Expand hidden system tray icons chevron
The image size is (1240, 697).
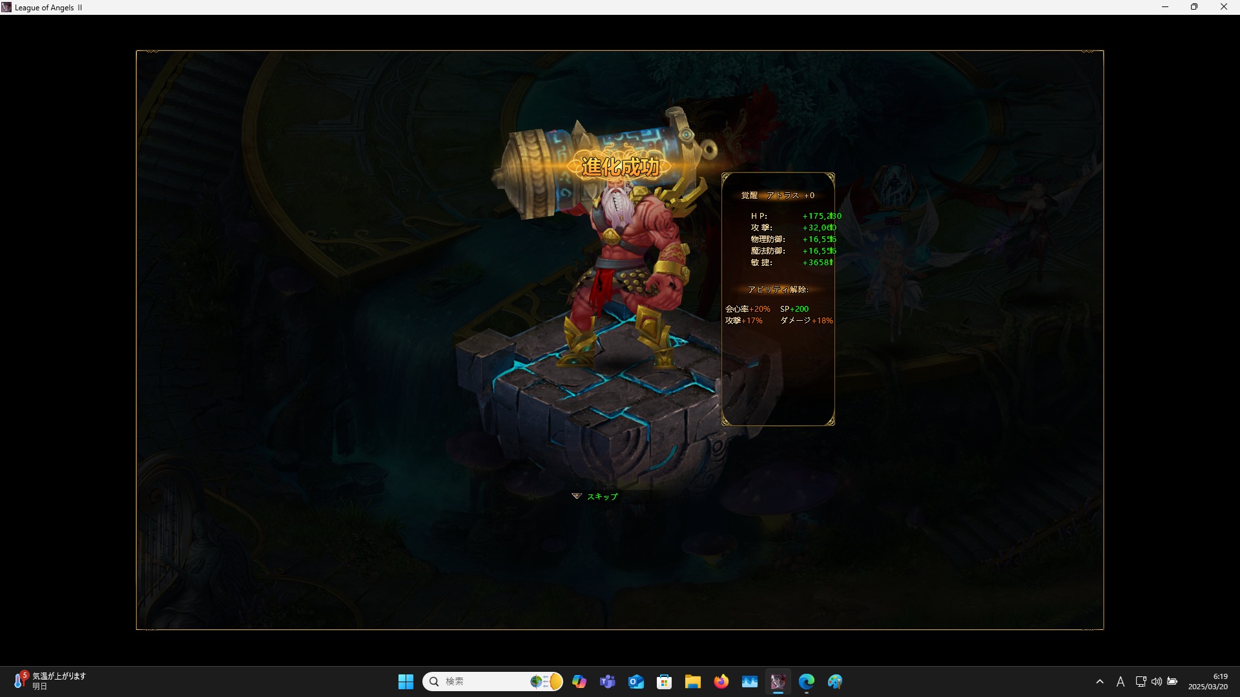click(x=1100, y=682)
